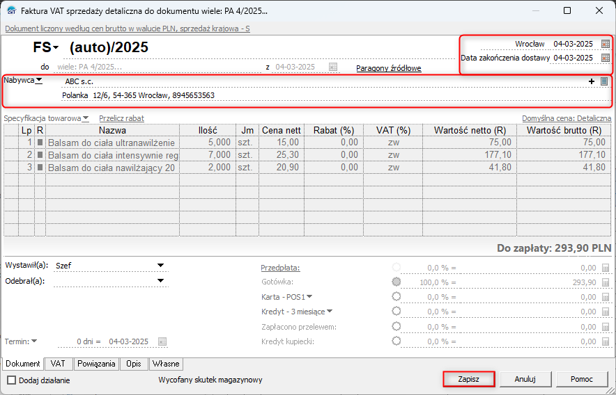616x395 pixels.
Task: Expand Karta - POS1 dropdown arrow
Action: tap(309, 296)
